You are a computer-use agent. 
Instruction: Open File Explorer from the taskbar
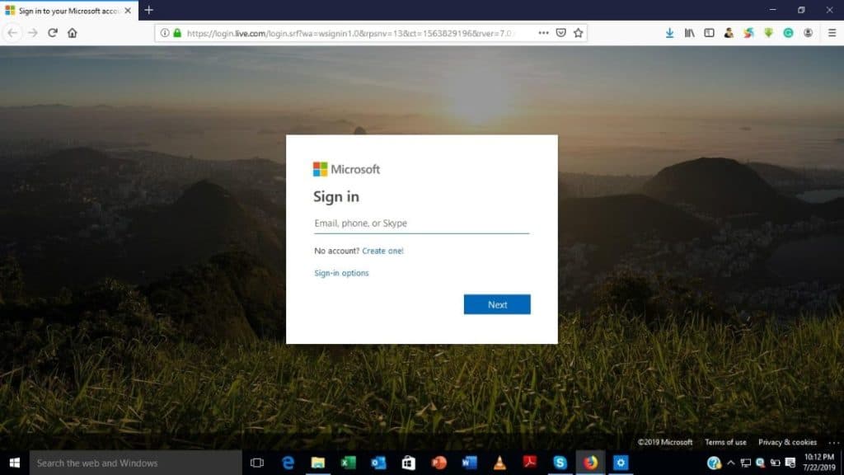tap(318, 463)
